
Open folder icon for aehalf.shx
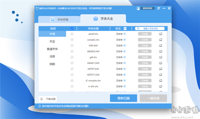[160, 34]
